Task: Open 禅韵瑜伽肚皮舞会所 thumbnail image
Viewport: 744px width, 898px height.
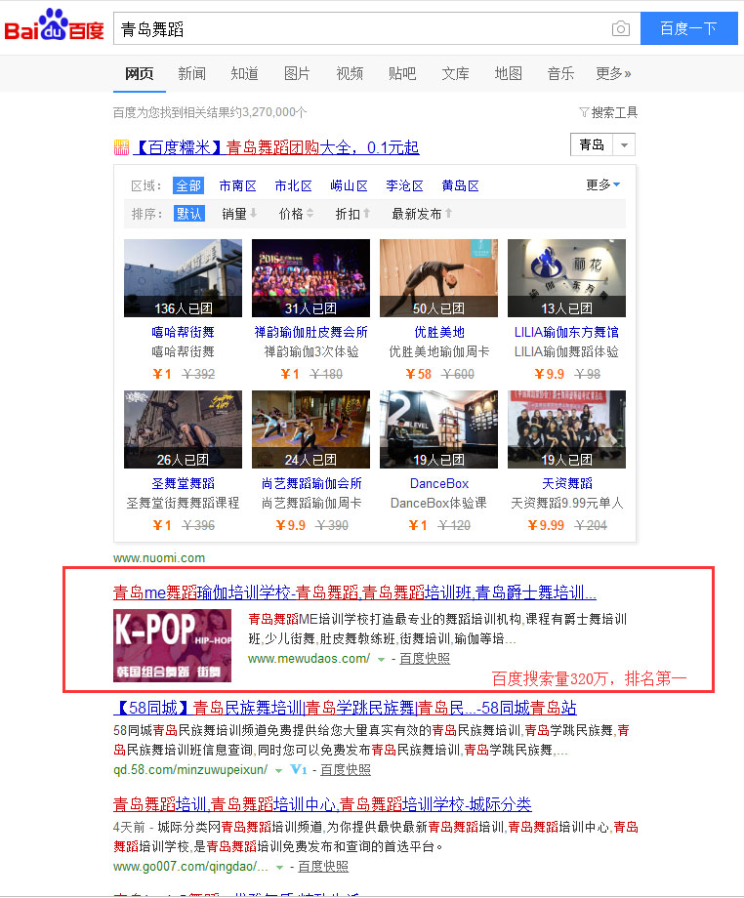Action: [x=311, y=278]
